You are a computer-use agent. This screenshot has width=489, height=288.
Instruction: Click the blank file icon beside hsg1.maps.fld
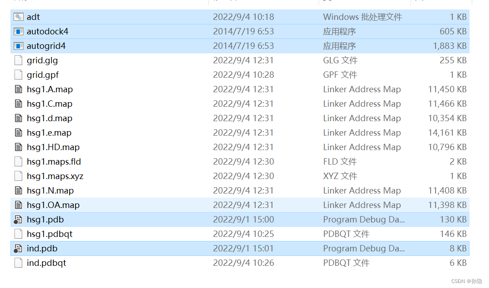[x=18, y=161]
